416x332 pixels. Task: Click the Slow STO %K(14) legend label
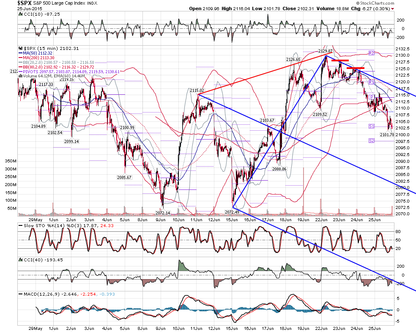(37, 225)
